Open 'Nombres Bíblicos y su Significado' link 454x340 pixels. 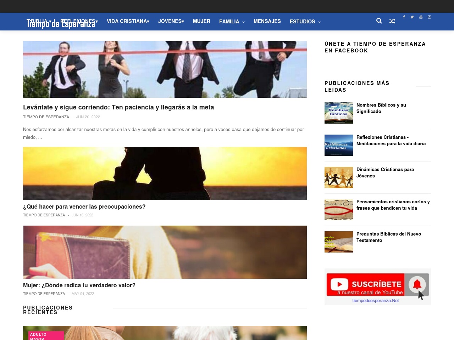381,108
